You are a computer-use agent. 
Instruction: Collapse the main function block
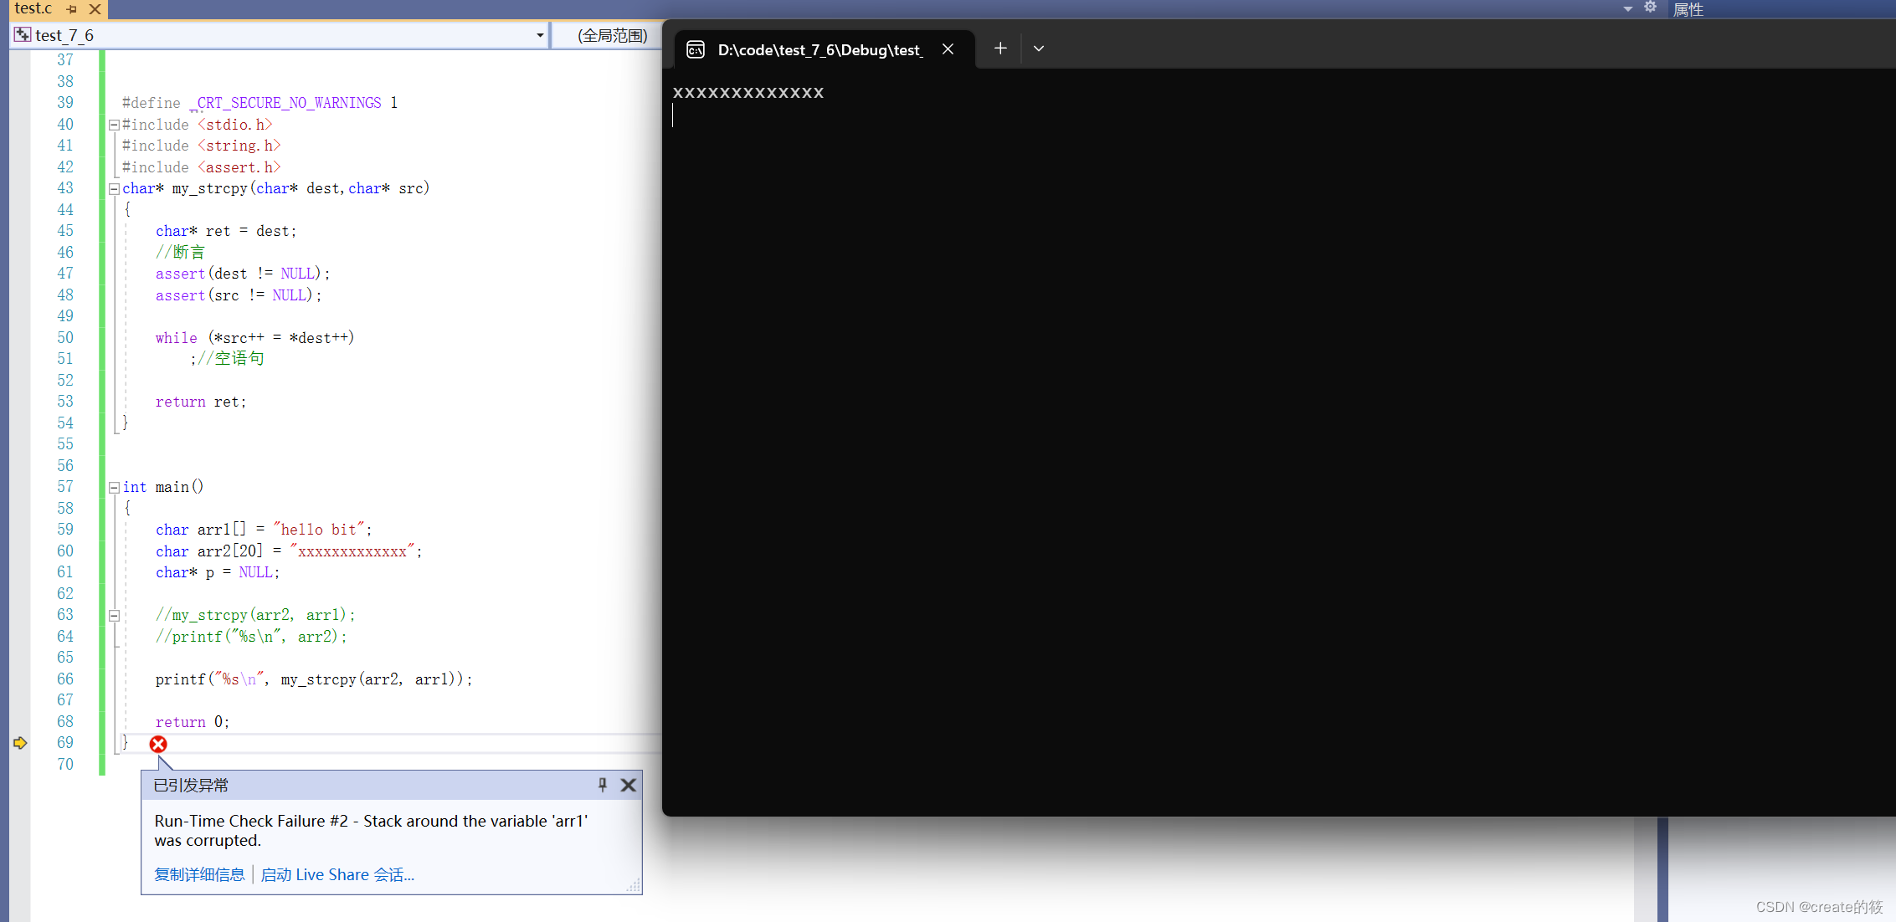point(114,488)
